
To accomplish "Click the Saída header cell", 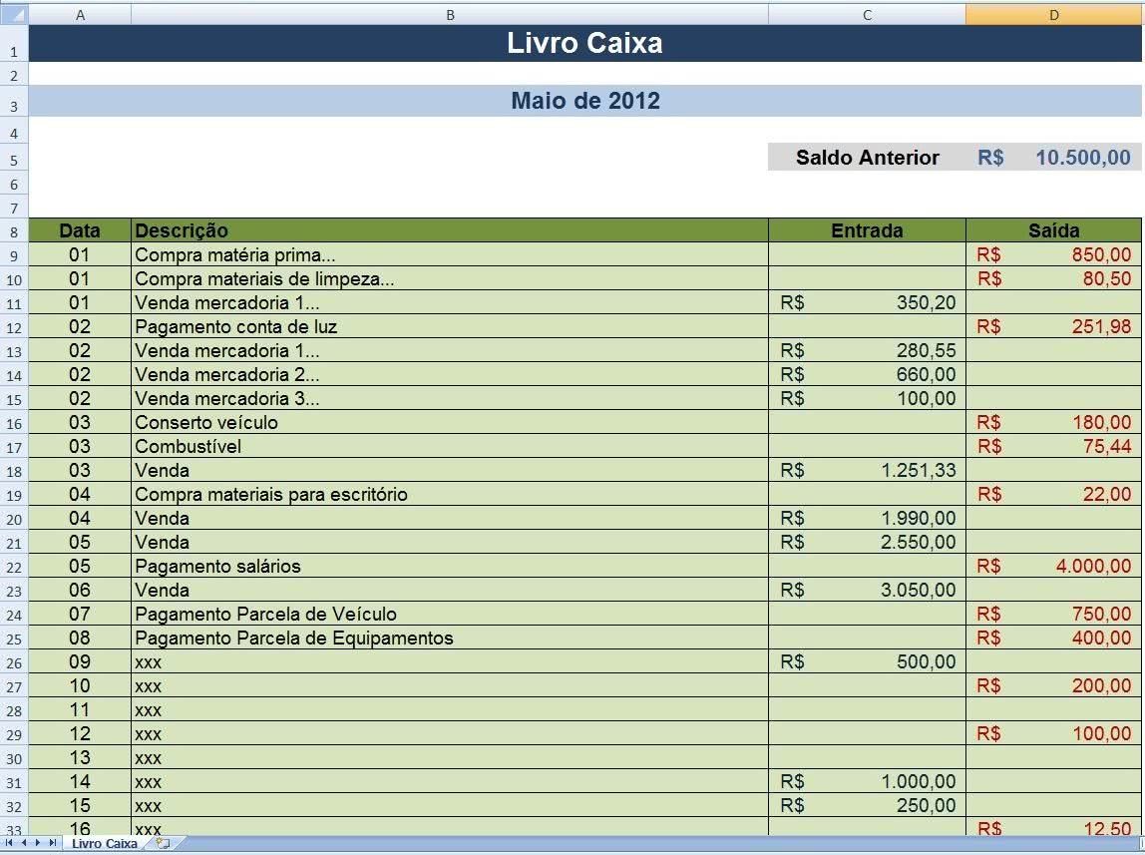I will click(1053, 230).
